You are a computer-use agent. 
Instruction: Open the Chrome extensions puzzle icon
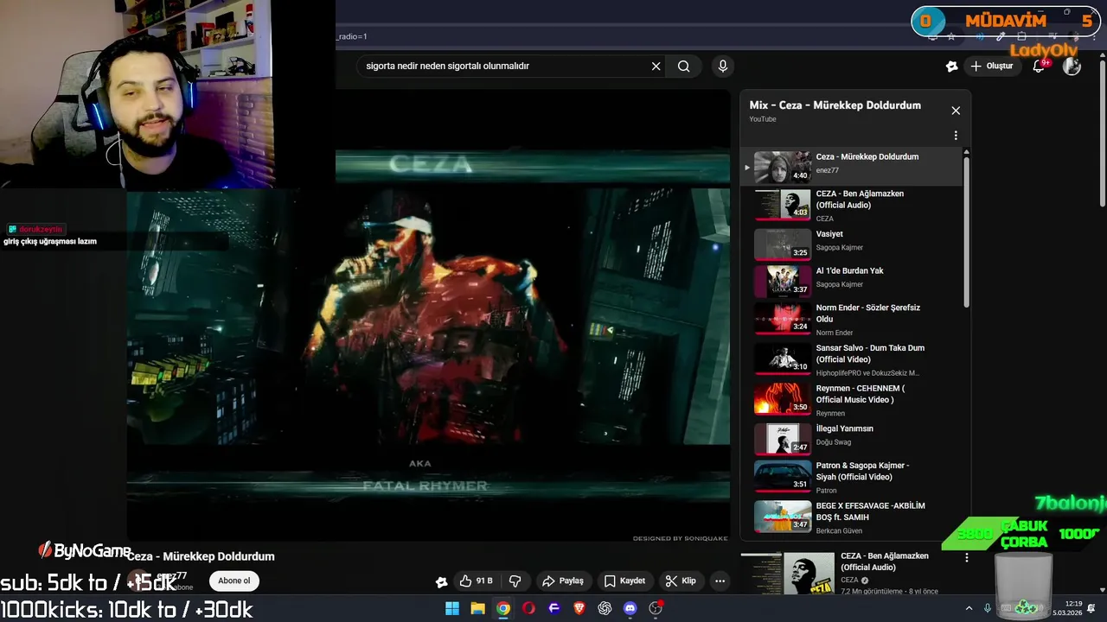tap(1022, 37)
